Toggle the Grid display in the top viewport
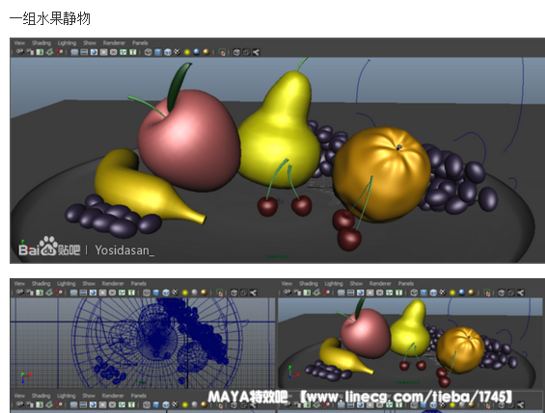This screenshot has height=413, width=545. pyautogui.click(x=74, y=52)
